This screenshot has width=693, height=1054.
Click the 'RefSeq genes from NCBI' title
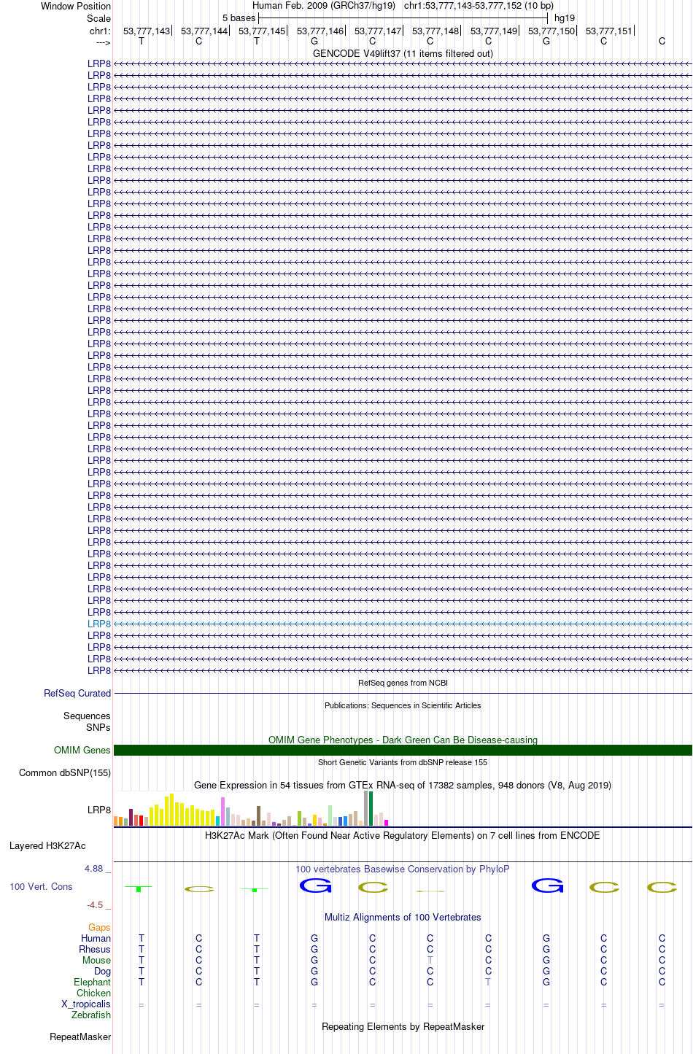[x=403, y=683]
